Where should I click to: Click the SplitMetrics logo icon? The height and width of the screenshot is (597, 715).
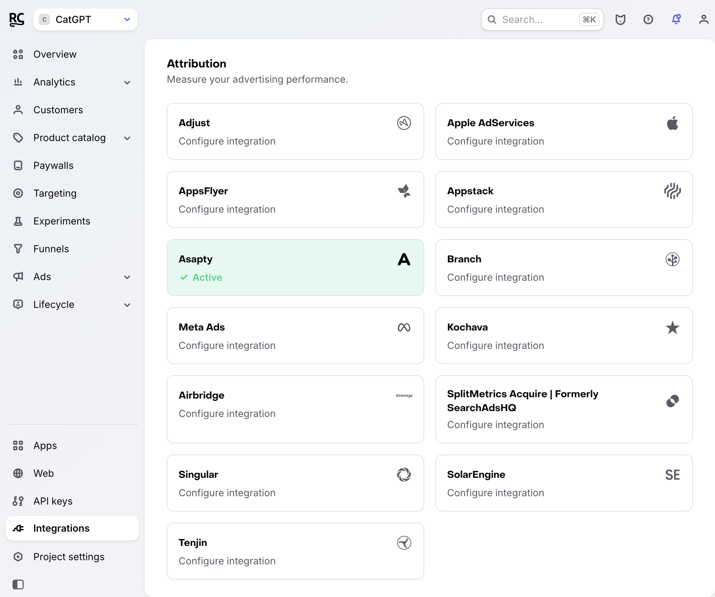[673, 401]
